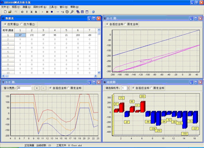Stop measurement with the stop icon
This screenshot has height=148, width=204.
tap(52, 12)
